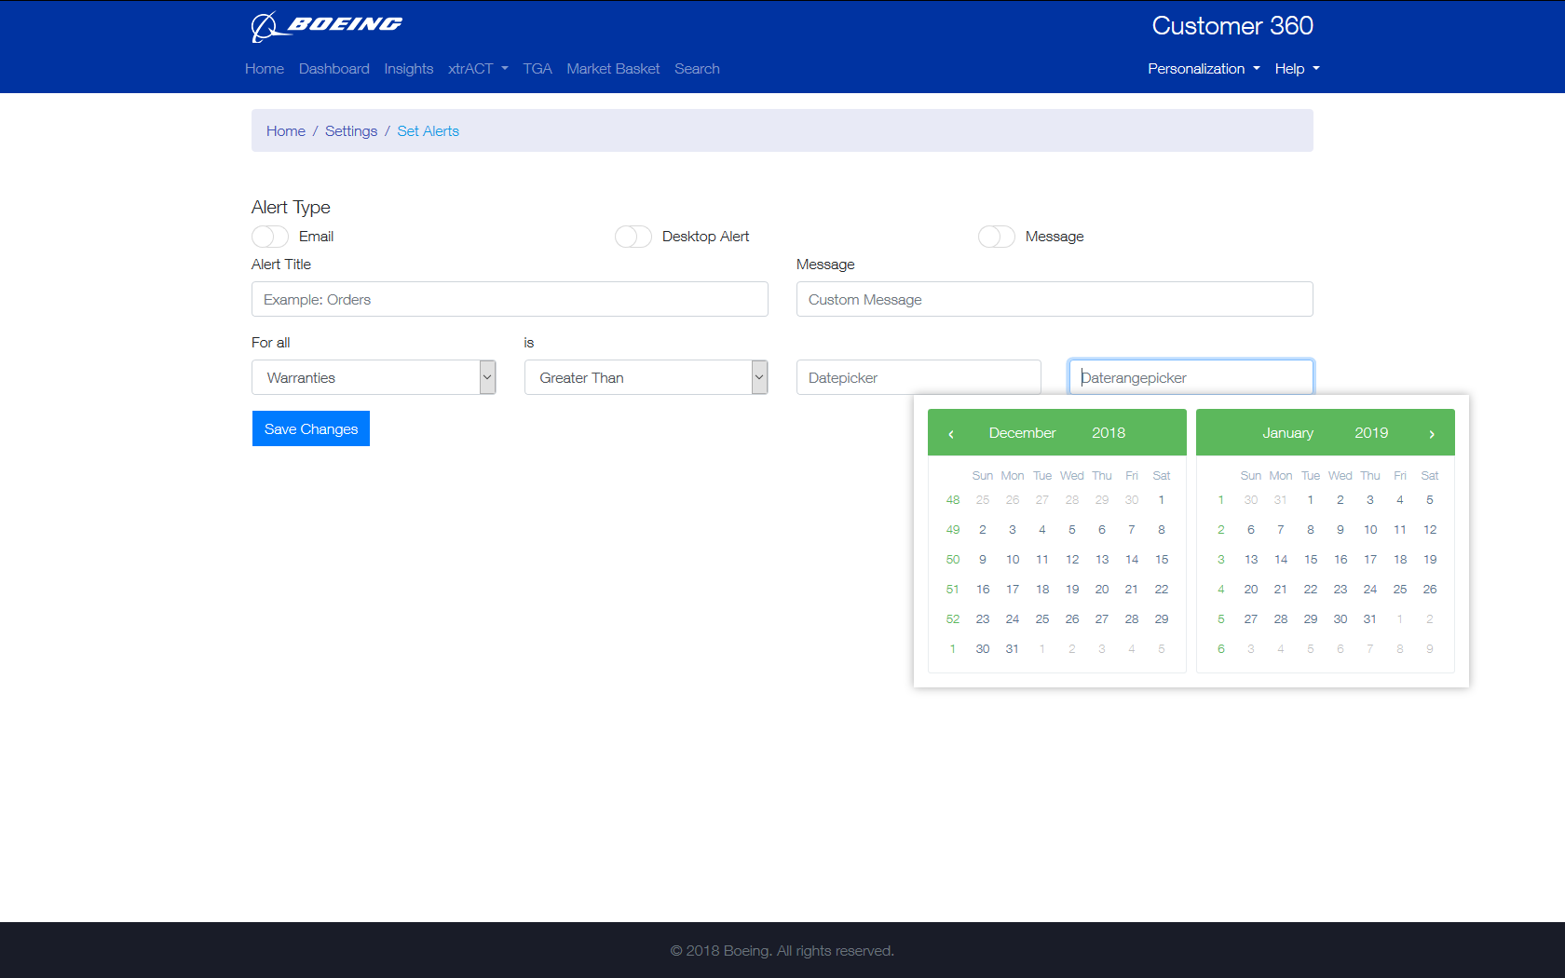Screen dimensions: 1565x978
Task: Select January 26 in the calendar
Action: [1430, 590]
